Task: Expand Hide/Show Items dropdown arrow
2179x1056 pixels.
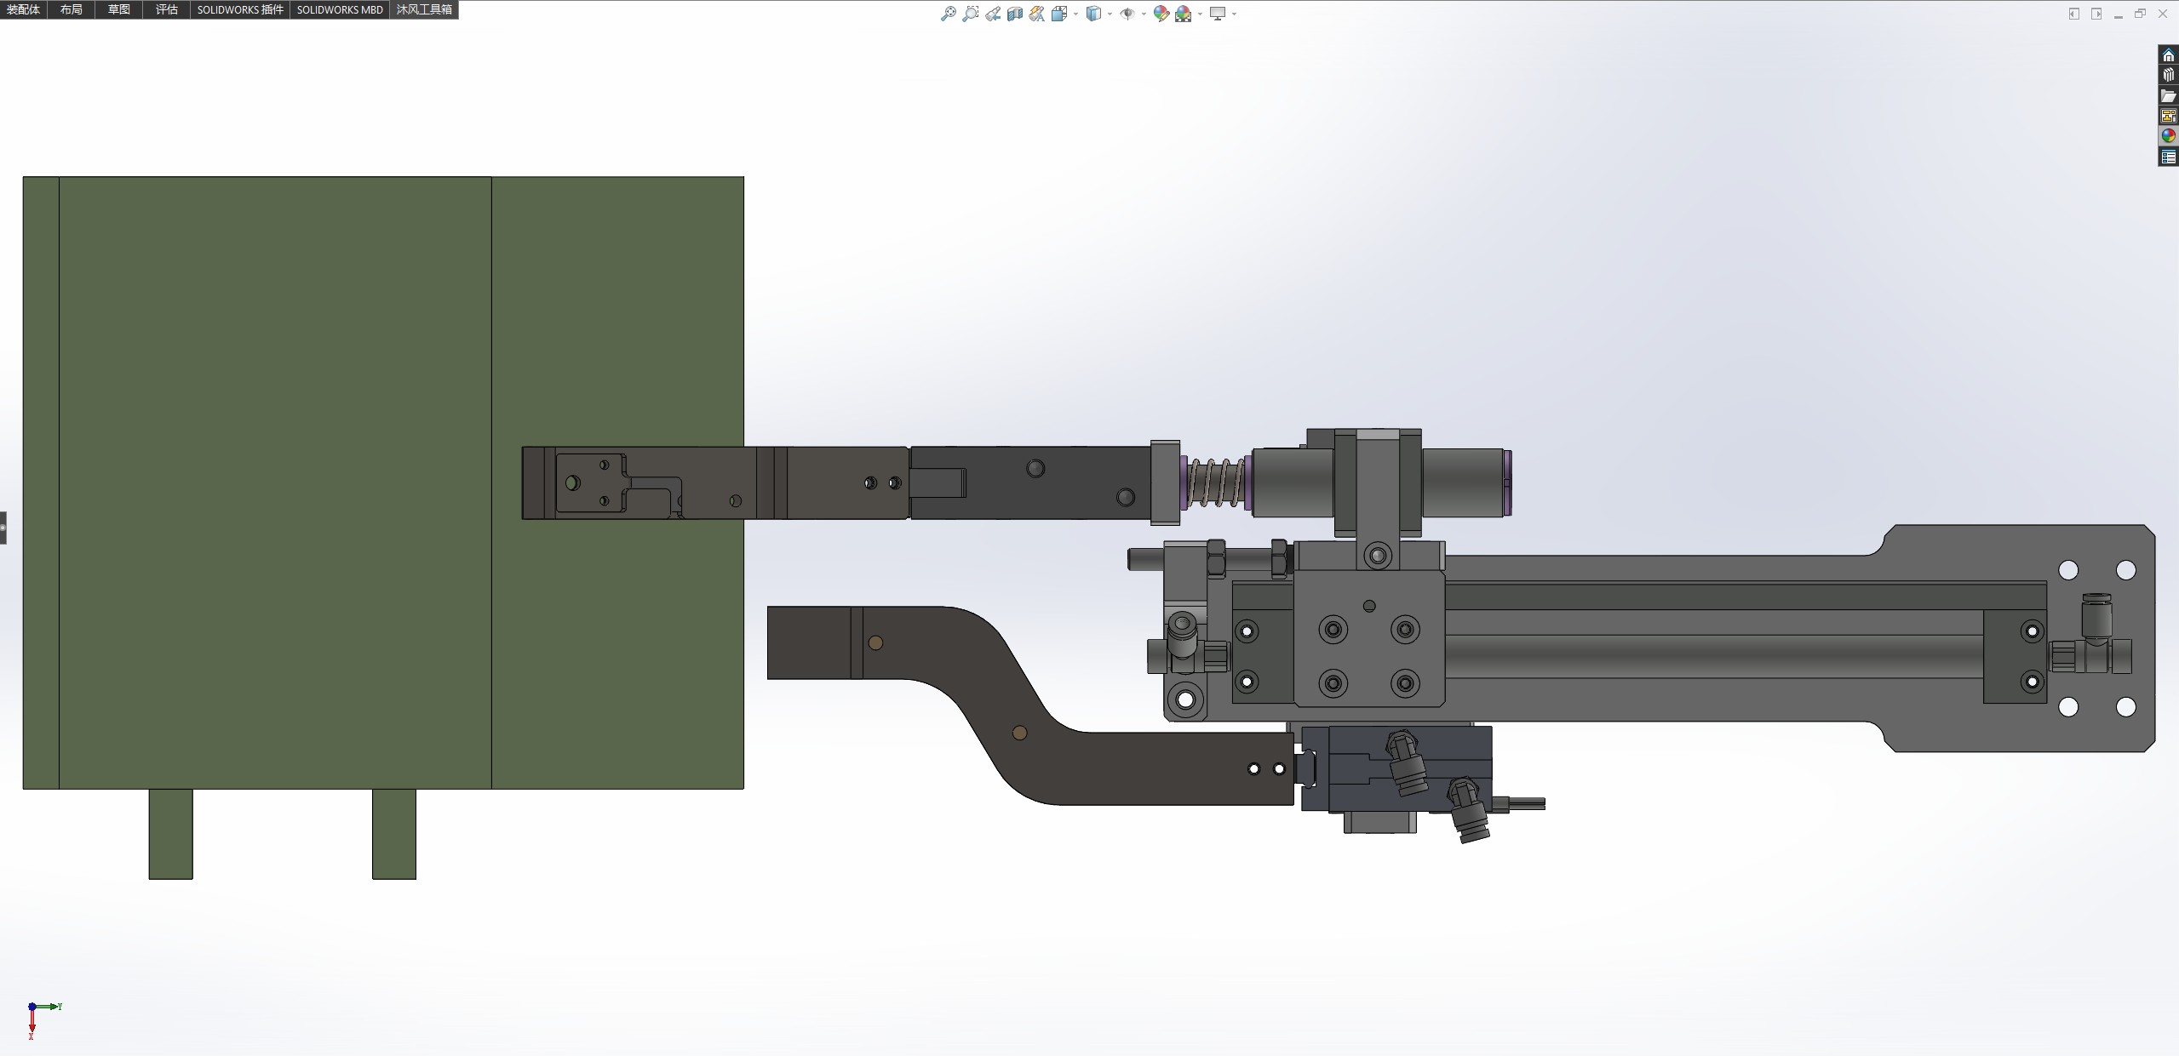Action: [1142, 14]
